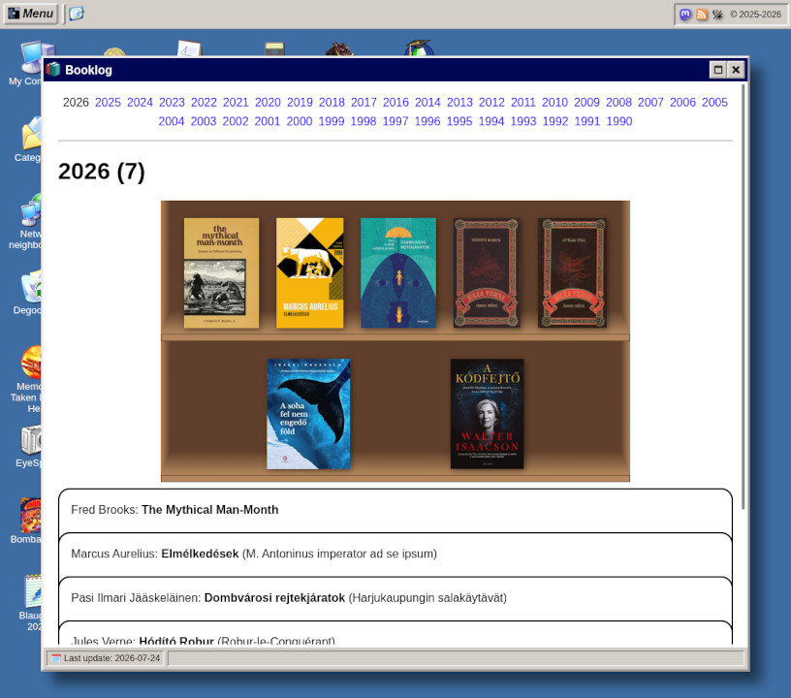The height and width of the screenshot is (698, 791).
Task: Click the second Jules Verne cover
Action: pos(572,273)
